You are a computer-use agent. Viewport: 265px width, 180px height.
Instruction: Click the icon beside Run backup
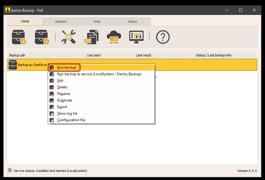(x=52, y=67)
